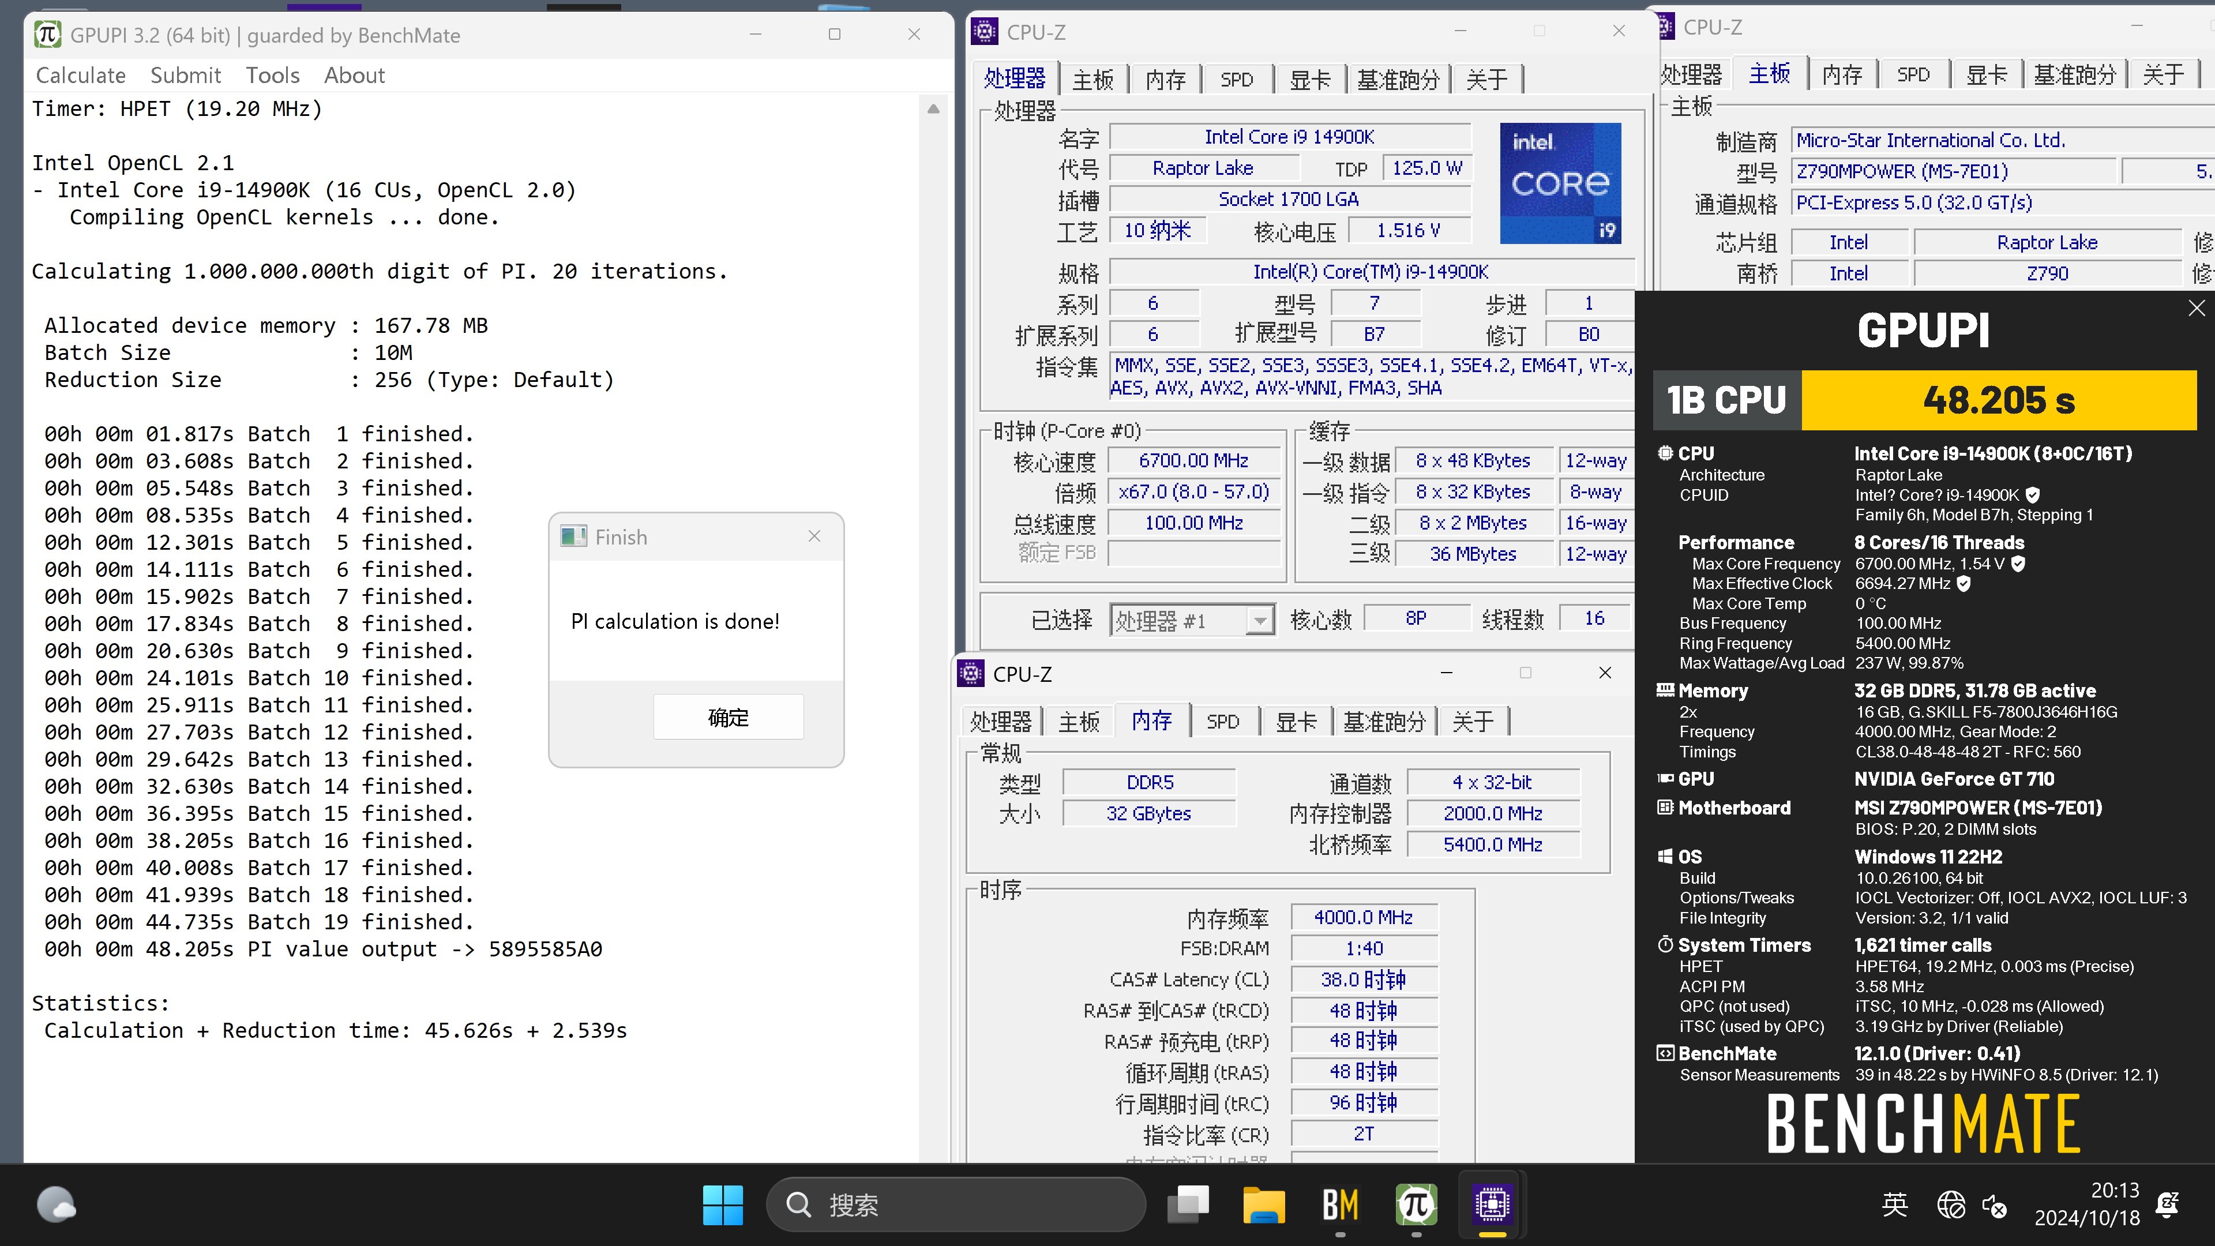Click the BenchMate section icon
This screenshot has height=1246, width=2215.
[1665, 1053]
